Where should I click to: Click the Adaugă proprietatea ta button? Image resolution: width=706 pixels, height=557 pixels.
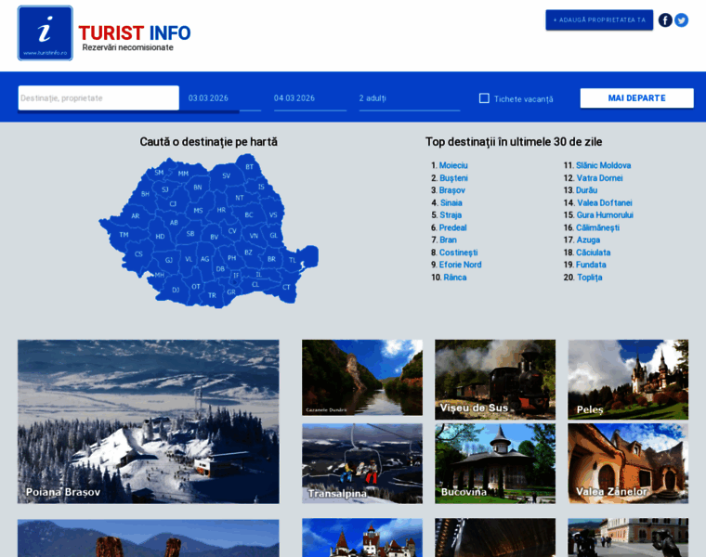(599, 19)
